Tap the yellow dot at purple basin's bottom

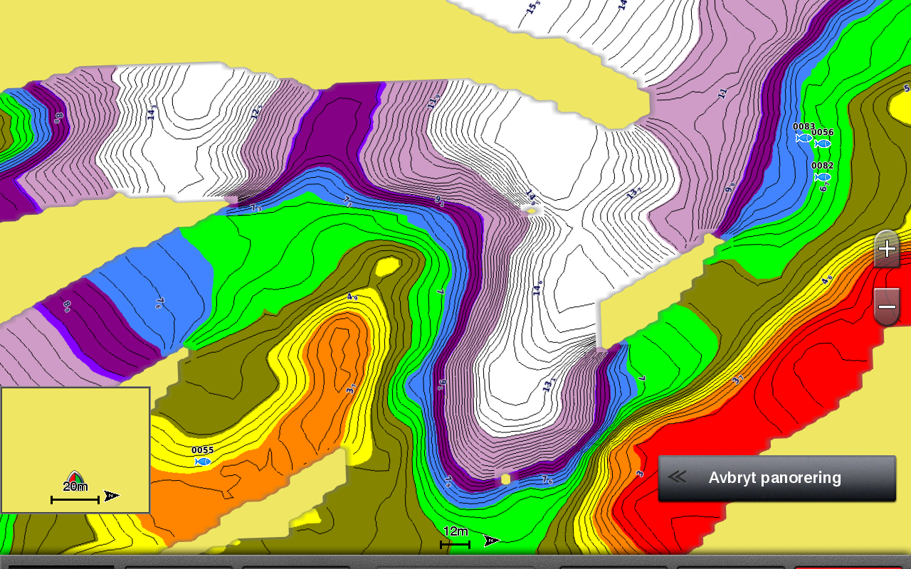[505, 479]
